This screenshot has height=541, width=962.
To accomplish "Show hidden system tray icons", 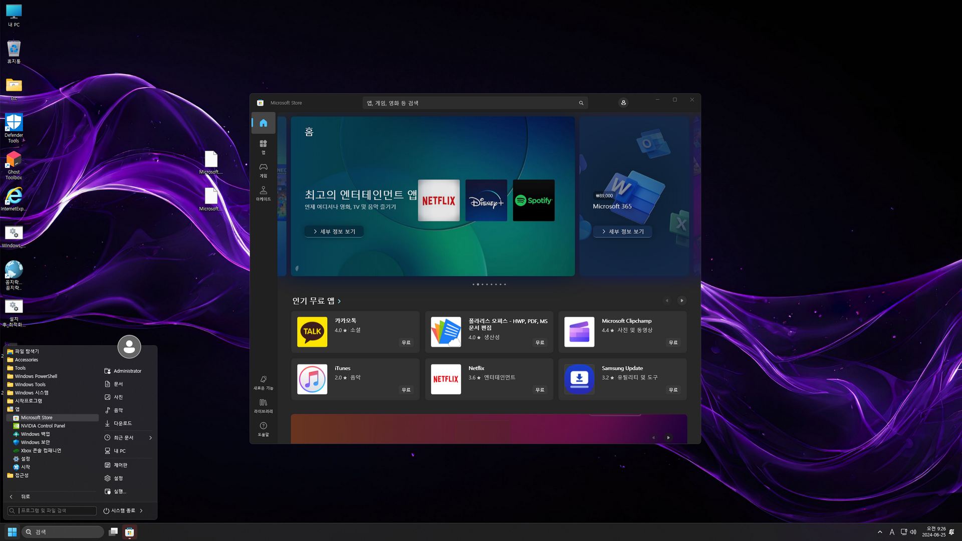I will pyautogui.click(x=880, y=532).
